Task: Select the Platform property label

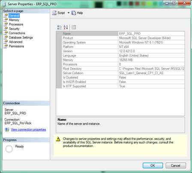Action: (68, 47)
